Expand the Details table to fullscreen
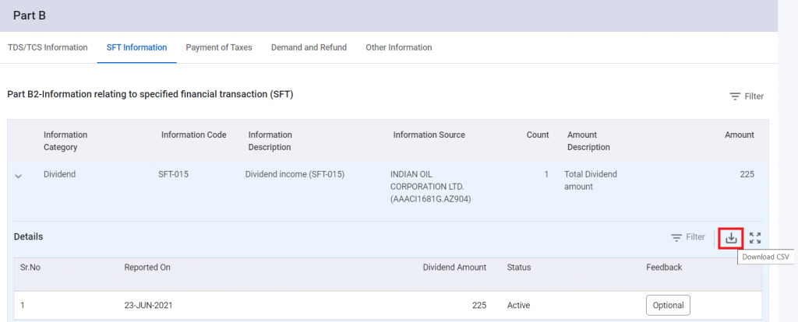Viewport: 798px width, 322px height. coord(754,238)
